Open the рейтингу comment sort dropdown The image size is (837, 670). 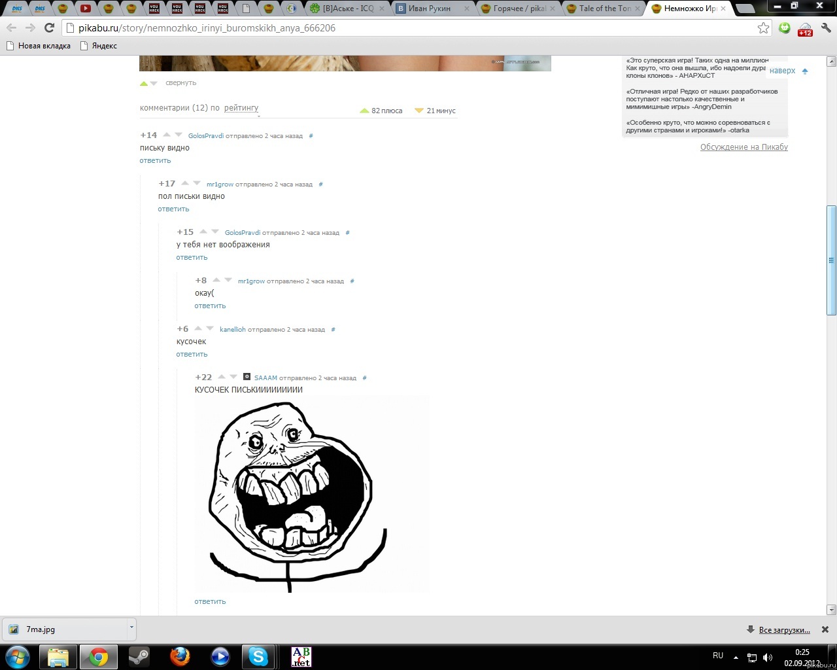click(x=241, y=108)
